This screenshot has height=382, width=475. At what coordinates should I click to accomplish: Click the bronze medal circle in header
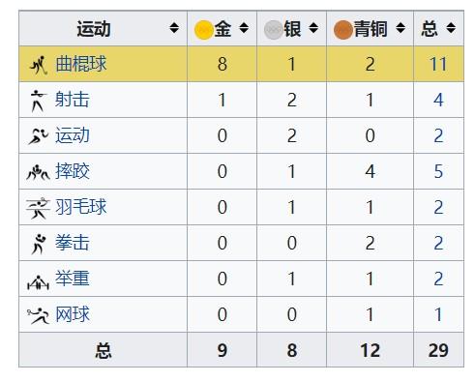pyautogui.click(x=343, y=30)
